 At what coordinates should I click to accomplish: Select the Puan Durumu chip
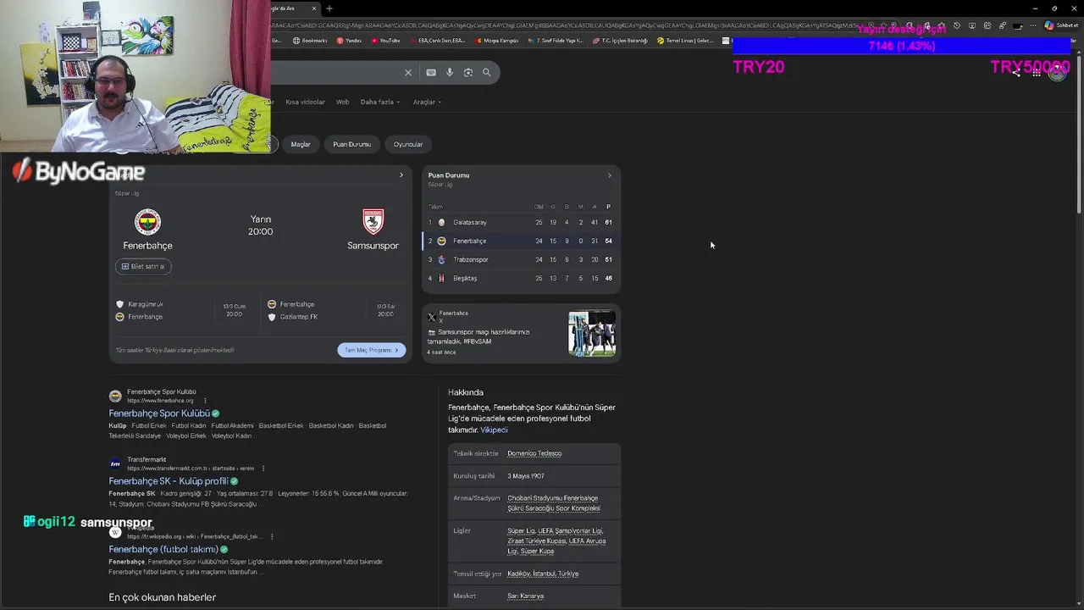coord(352,145)
